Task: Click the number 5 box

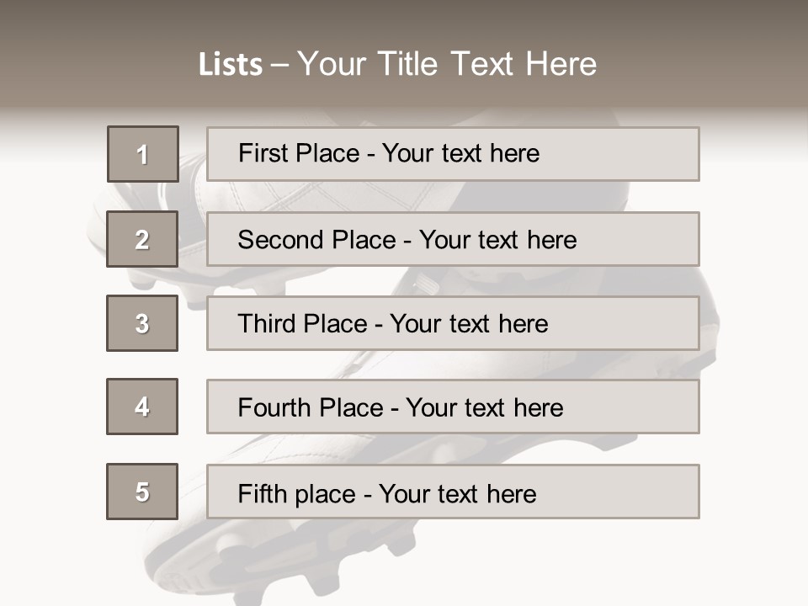Action: [142, 492]
